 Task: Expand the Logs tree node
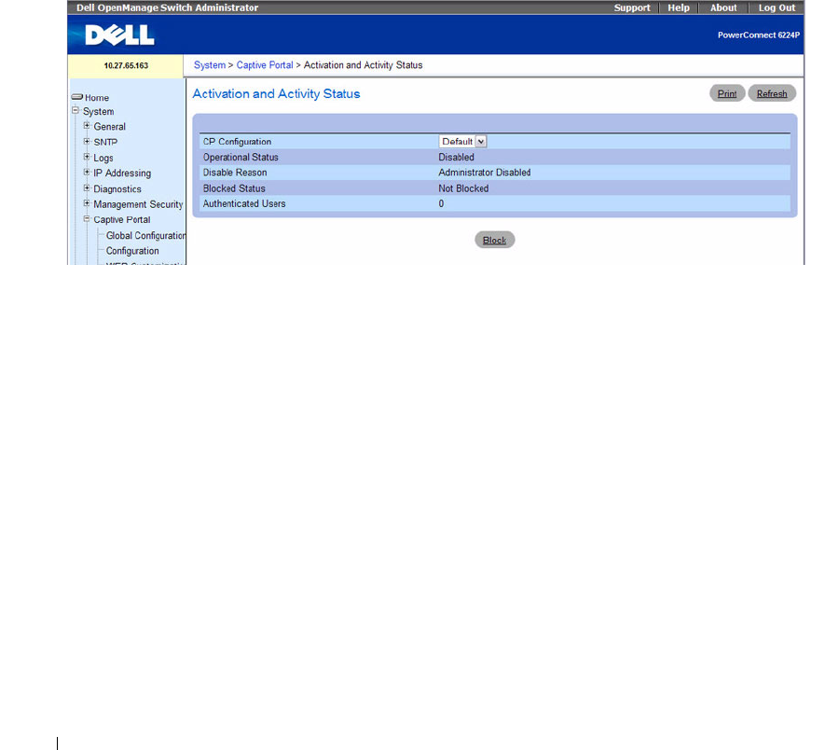[87, 157]
